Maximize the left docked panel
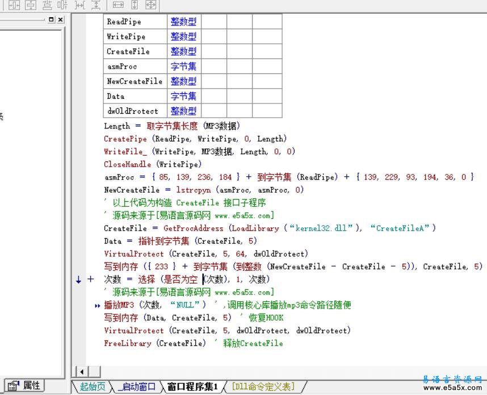 tap(51, 19)
